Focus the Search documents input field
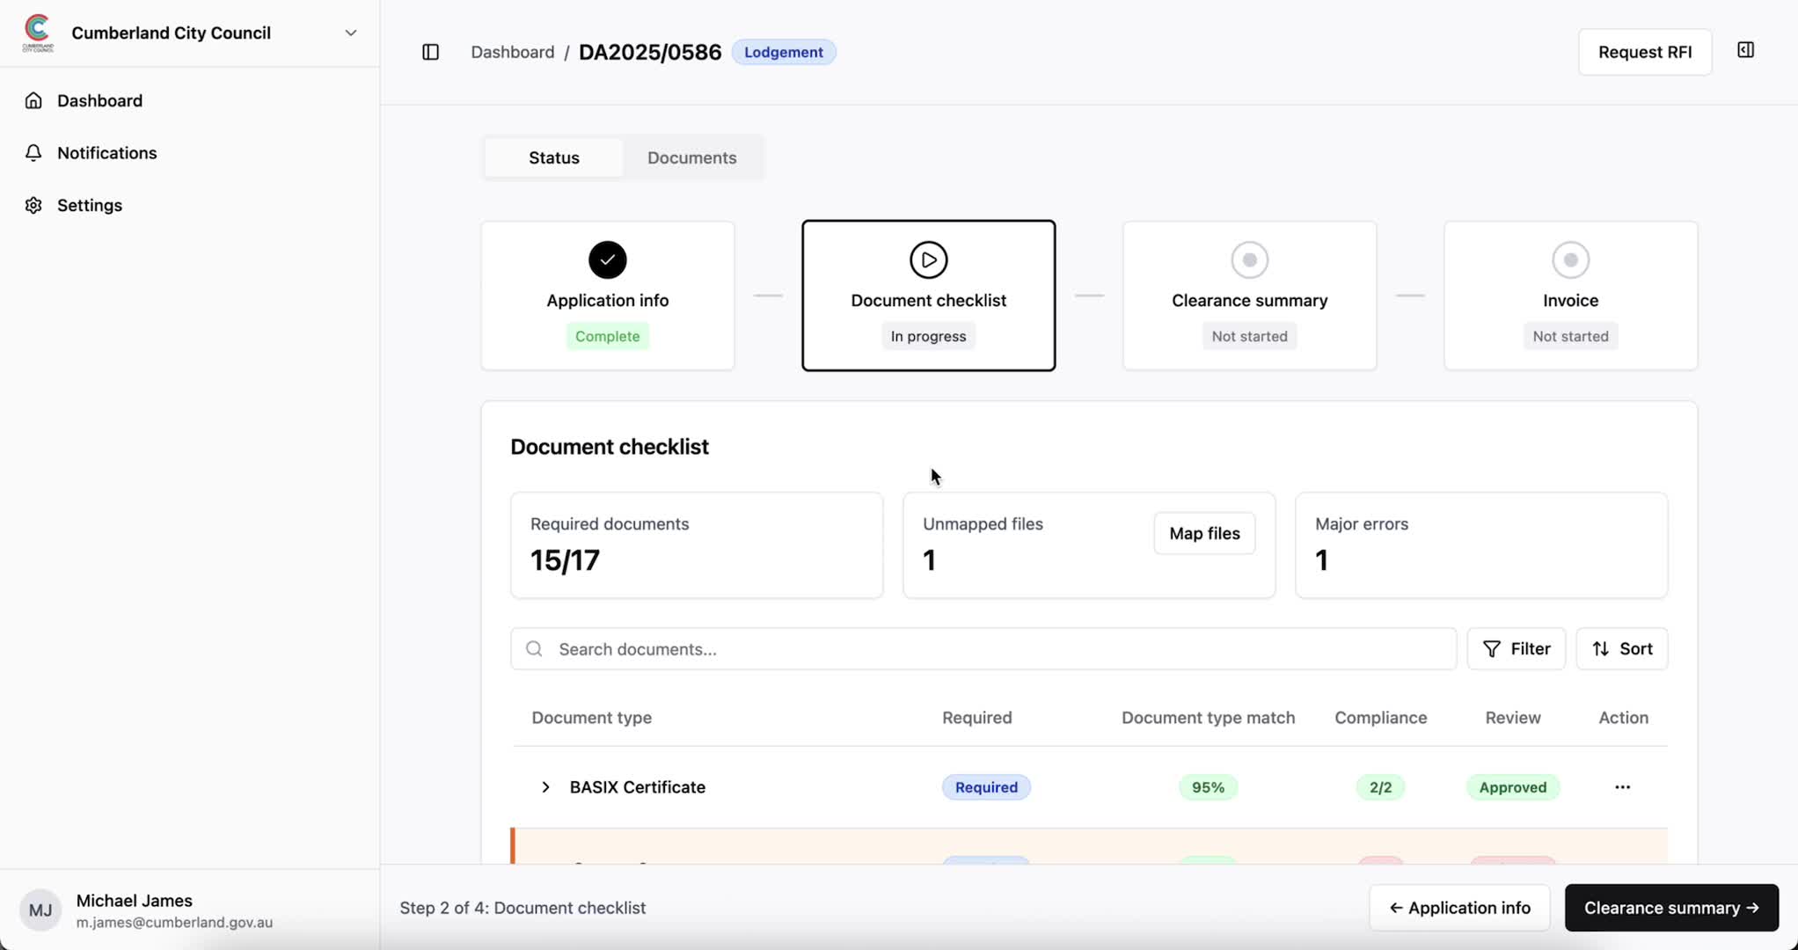Image resolution: width=1798 pixels, height=950 pixels. coord(983,649)
